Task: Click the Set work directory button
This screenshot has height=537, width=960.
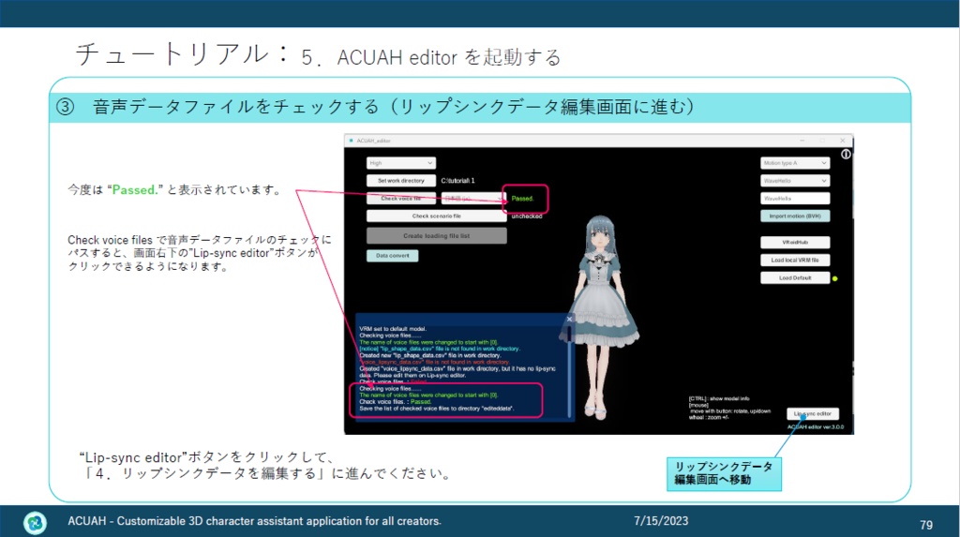Action: click(x=401, y=181)
